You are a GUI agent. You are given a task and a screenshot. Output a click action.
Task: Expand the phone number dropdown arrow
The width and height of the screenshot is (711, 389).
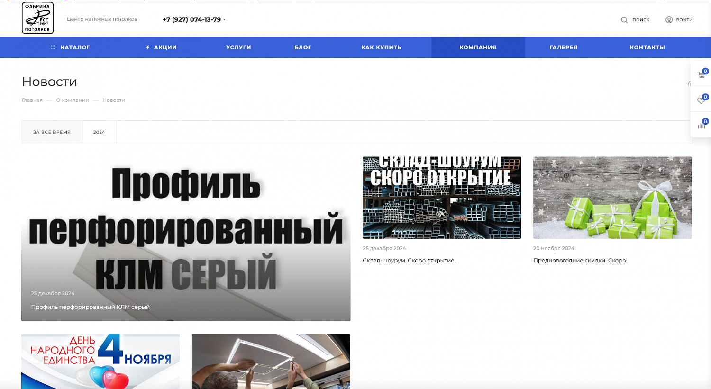pyautogui.click(x=225, y=20)
